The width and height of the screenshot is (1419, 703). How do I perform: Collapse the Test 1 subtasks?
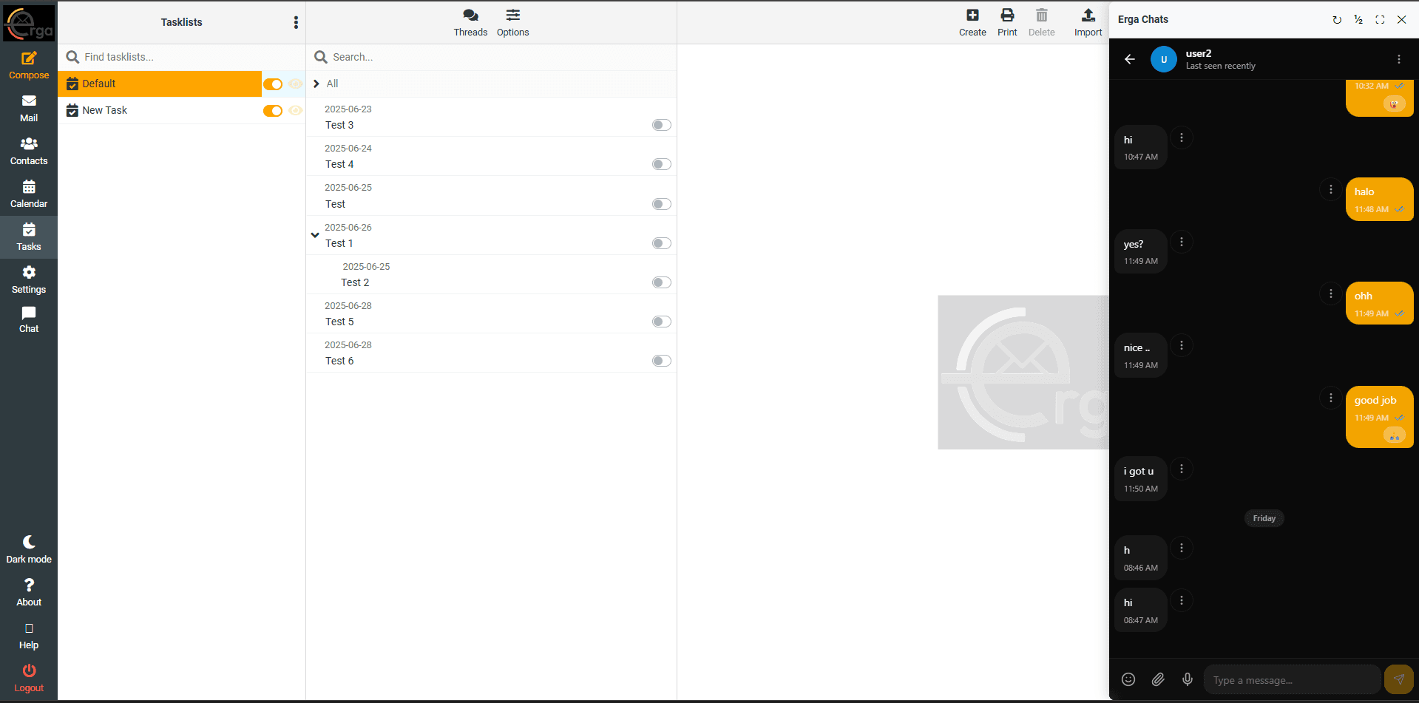click(315, 235)
